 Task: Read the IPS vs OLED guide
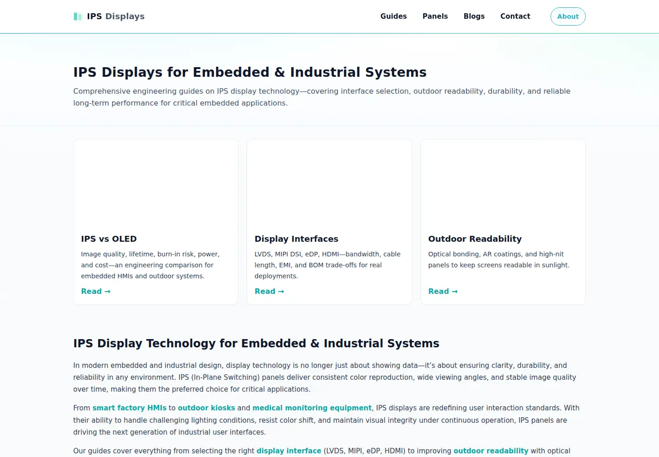[x=96, y=292]
